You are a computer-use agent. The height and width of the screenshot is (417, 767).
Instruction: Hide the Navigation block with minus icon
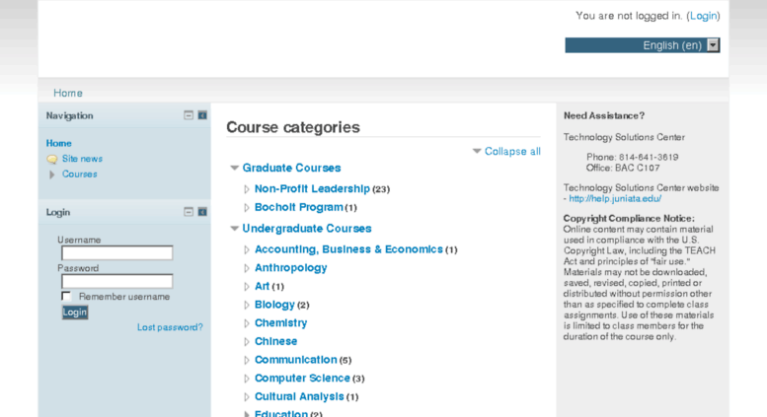click(189, 115)
